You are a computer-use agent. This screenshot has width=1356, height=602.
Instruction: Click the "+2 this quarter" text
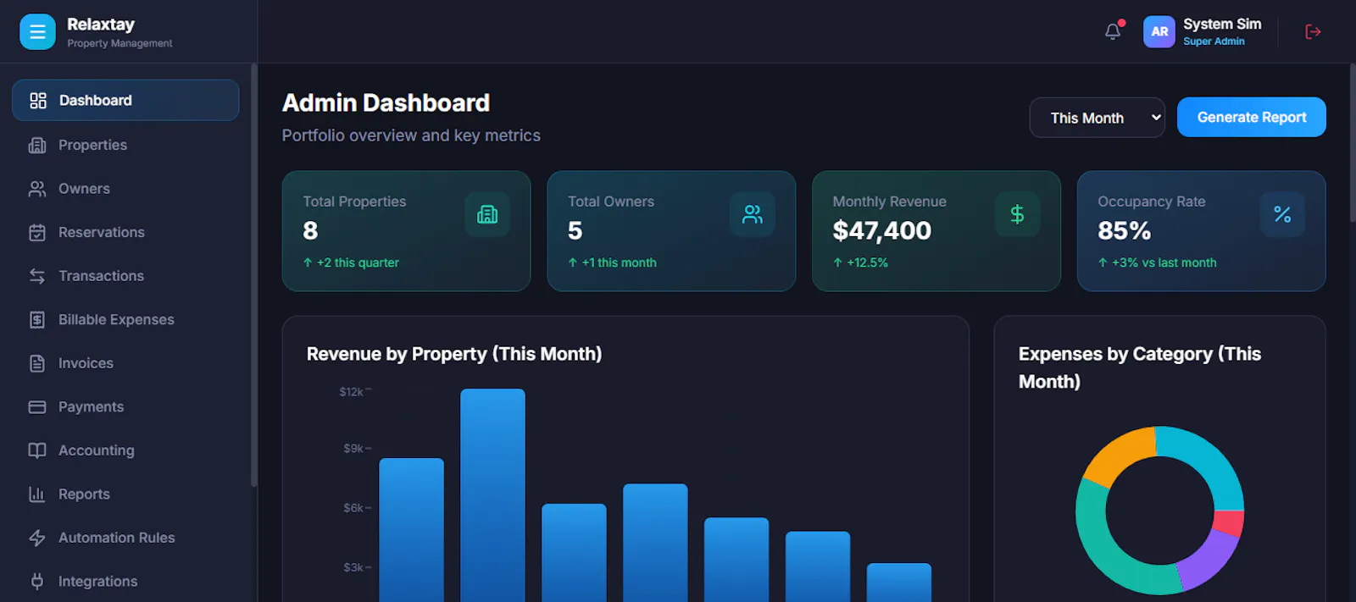[358, 263]
